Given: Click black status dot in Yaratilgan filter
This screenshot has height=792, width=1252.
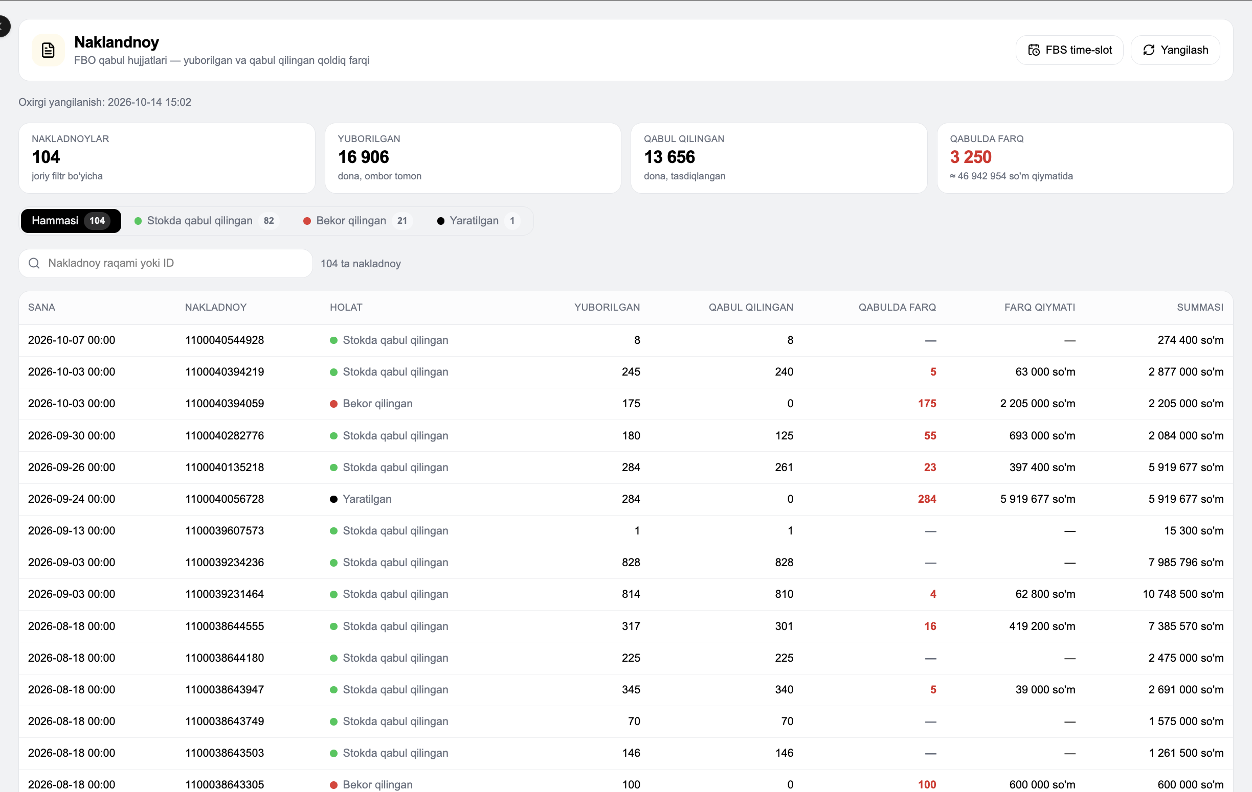Looking at the screenshot, I should (441, 221).
